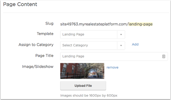Click the site49763.myrealestateplatform.com domain text
This screenshot has width=171, height=100.
tap(94, 24)
